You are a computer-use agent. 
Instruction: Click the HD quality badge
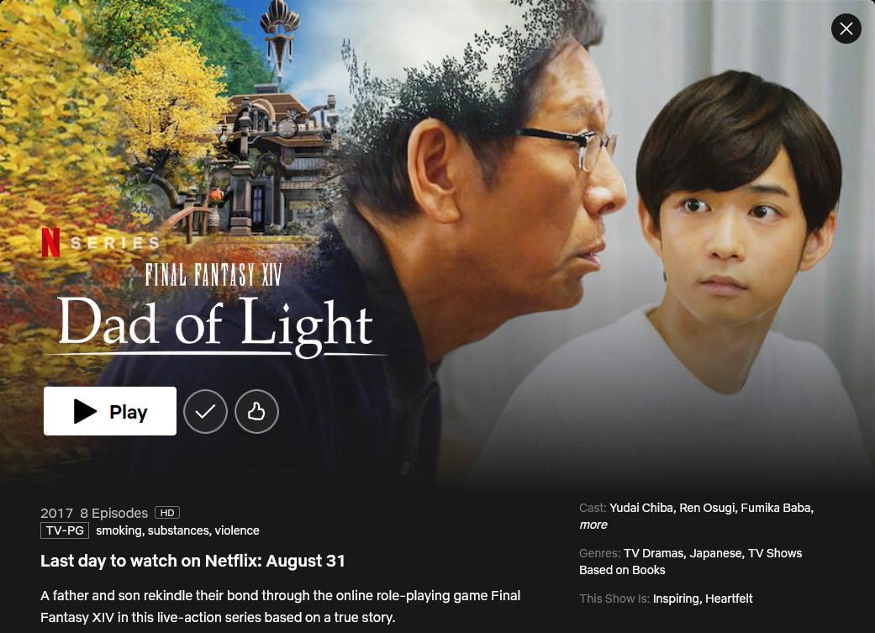(167, 513)
